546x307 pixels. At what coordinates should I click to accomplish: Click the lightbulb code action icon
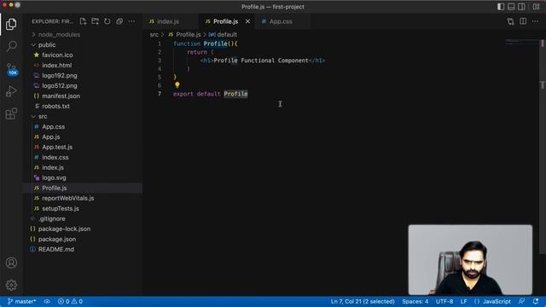point(177,85)
